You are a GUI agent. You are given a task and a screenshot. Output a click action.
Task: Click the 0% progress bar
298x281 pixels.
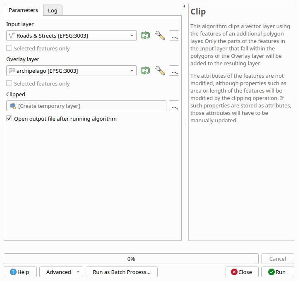coord(131,259)
